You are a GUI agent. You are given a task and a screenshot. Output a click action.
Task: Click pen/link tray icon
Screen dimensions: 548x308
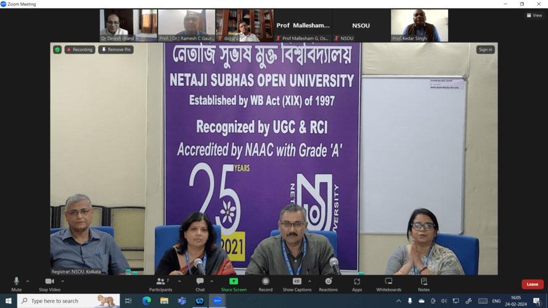click(468, 301)
